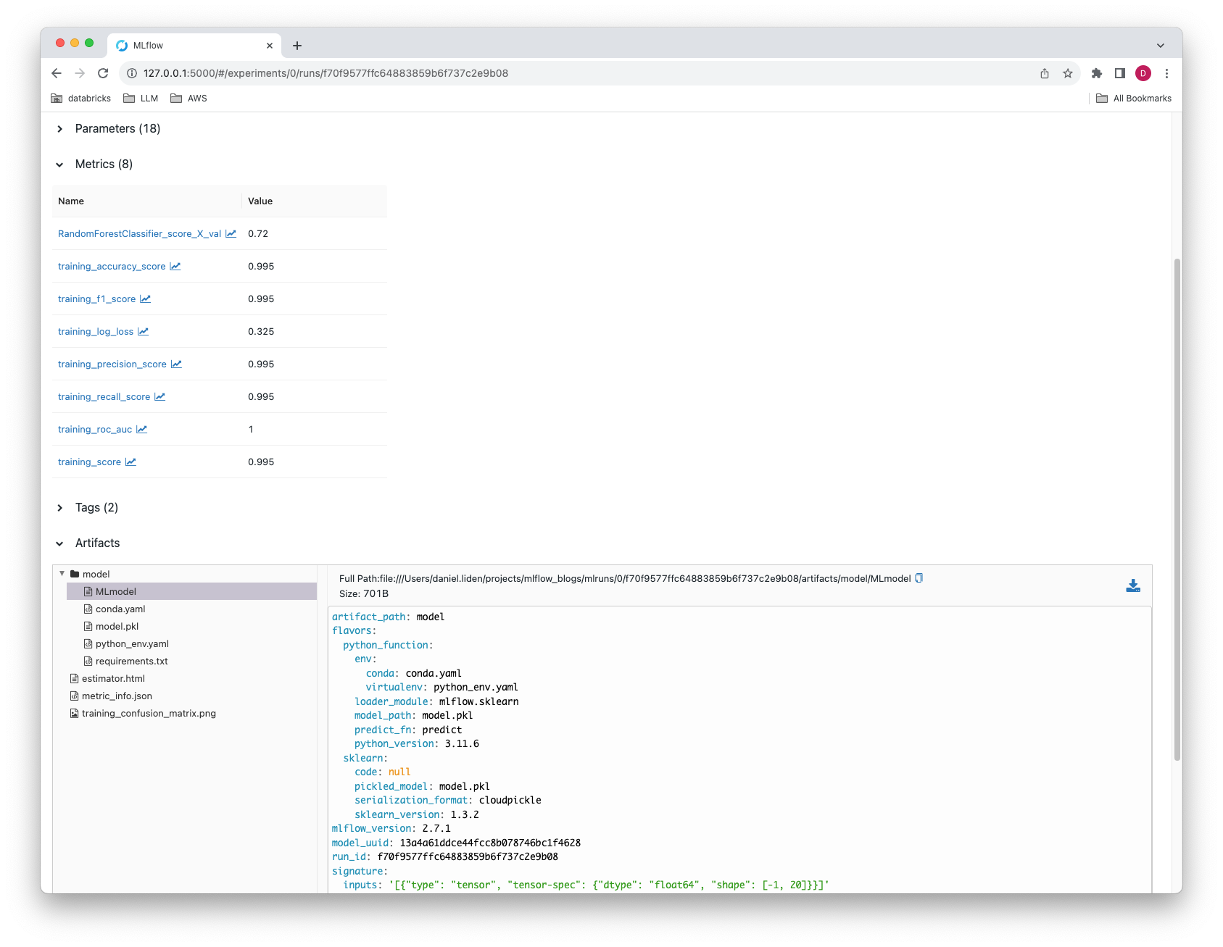Open the AWS bookmarks folder
This screenshot has width=1223, height=947.
click(x=188, y=98)
